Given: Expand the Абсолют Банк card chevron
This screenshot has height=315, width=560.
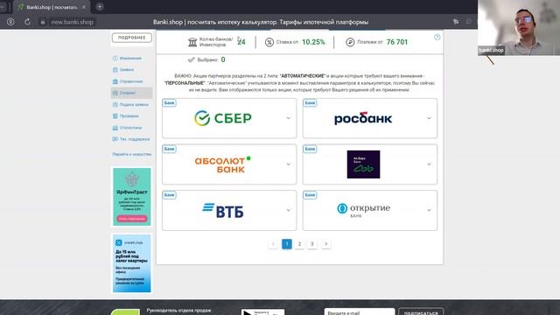Looking at the screenshot, I should coord(288,164).
